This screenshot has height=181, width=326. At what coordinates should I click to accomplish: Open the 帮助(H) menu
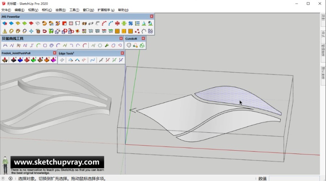click(123, 10)
